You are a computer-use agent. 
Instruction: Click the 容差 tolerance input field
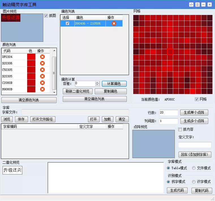pos(85,84)
